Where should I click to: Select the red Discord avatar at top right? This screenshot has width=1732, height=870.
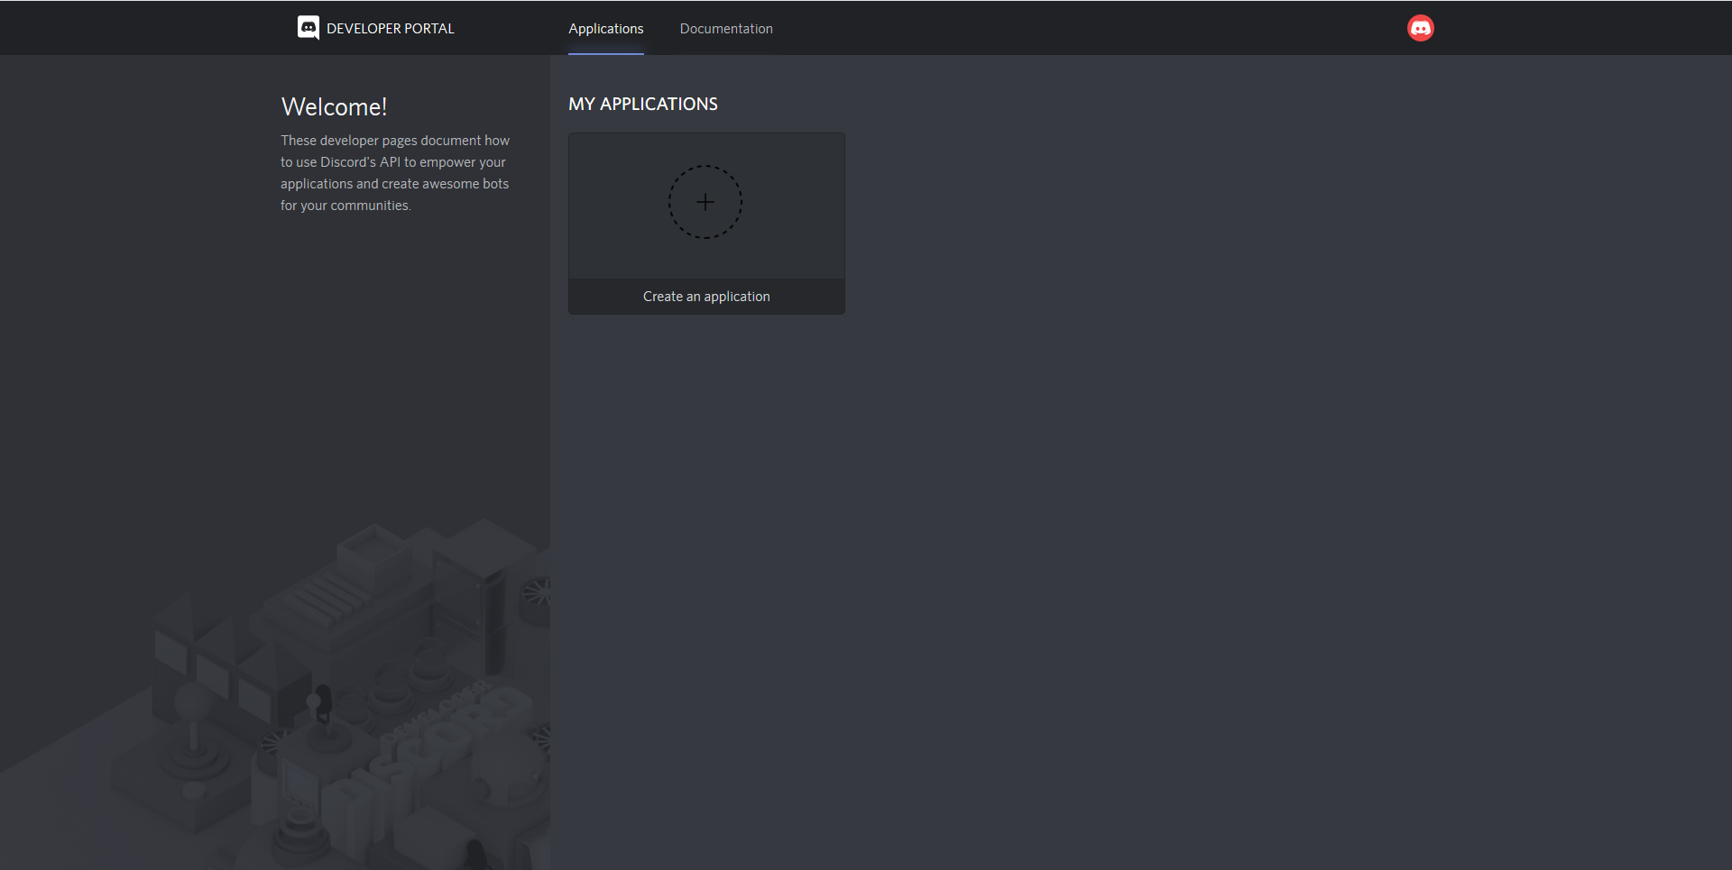click(x=1420, y=27)
